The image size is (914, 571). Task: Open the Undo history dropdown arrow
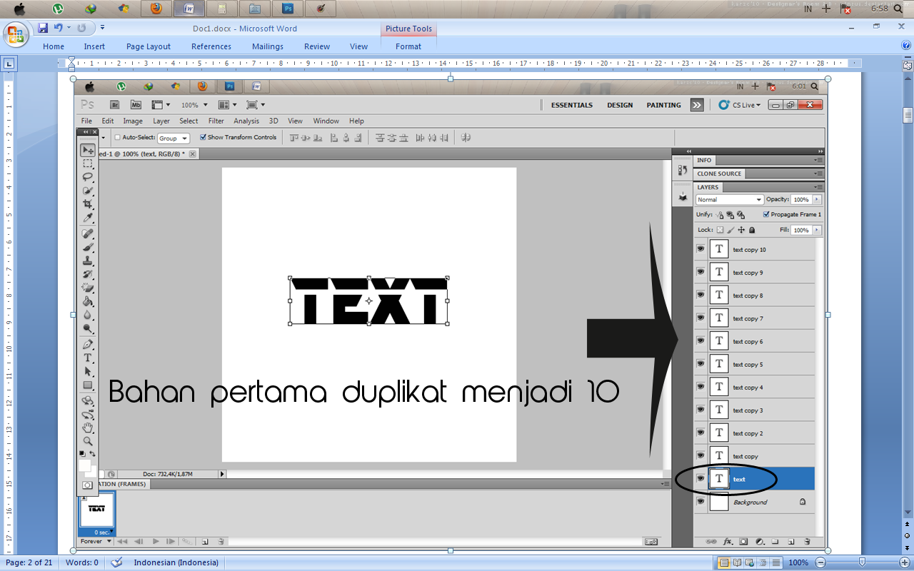pos(69,28)
